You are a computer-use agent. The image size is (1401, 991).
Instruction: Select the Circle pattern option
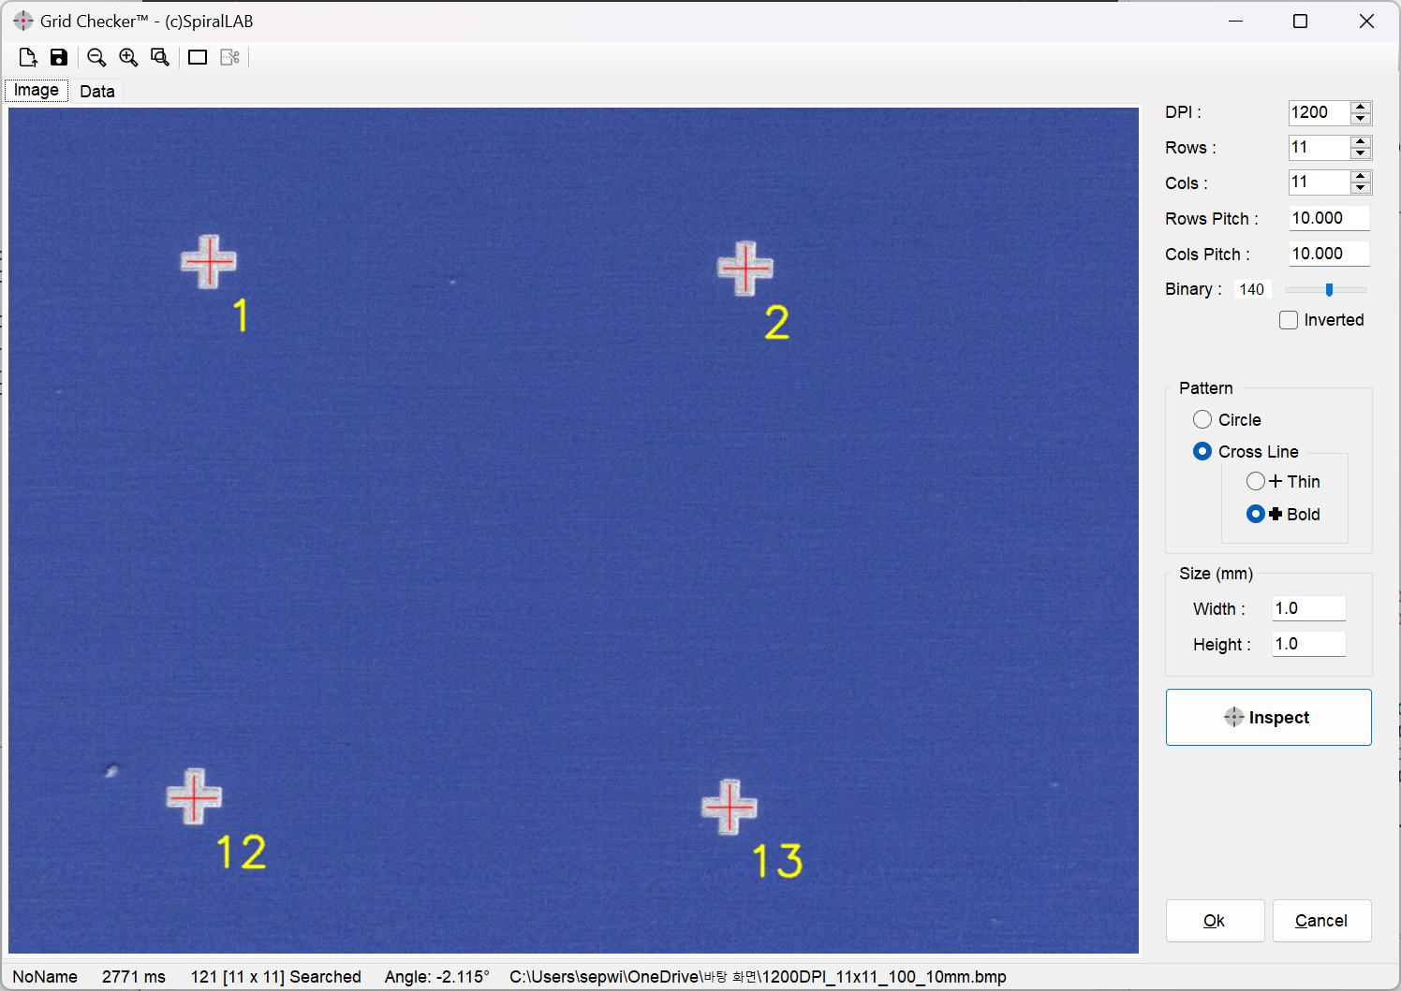1202,419
